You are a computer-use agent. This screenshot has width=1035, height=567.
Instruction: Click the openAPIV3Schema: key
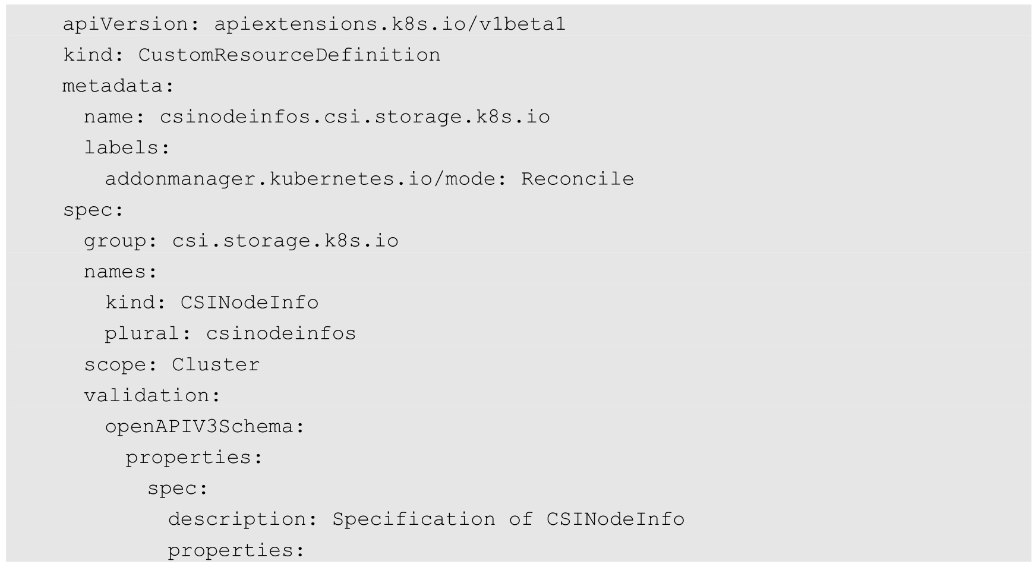click(x=204, y=426)
